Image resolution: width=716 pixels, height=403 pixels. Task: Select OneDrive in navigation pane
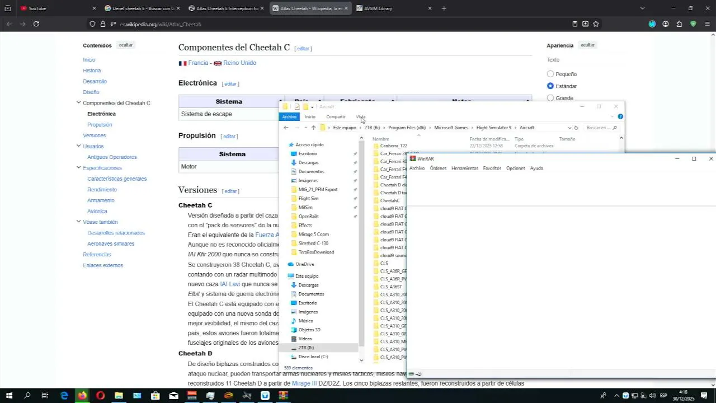(305, 264)
